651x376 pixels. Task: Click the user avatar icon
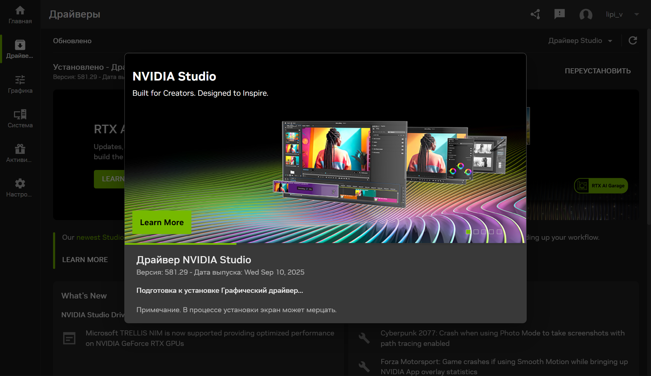586,14
